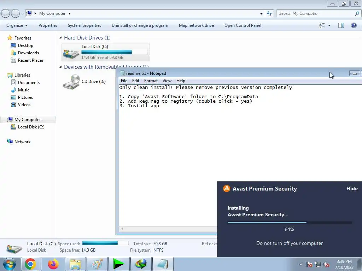Open recent pages dropdown beside nav arrows

tap(22, 14)
